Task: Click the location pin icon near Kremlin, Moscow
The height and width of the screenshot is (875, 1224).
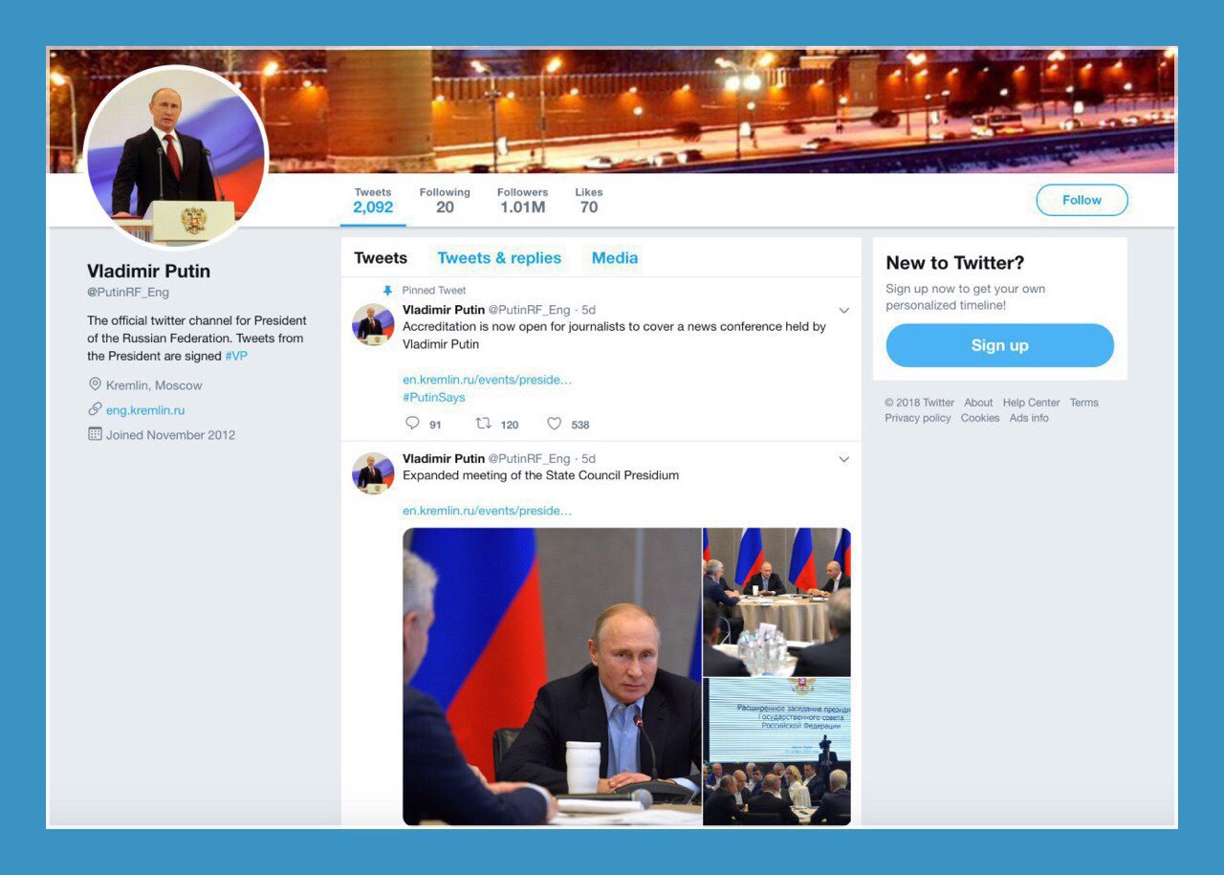Action: (95, 384)
